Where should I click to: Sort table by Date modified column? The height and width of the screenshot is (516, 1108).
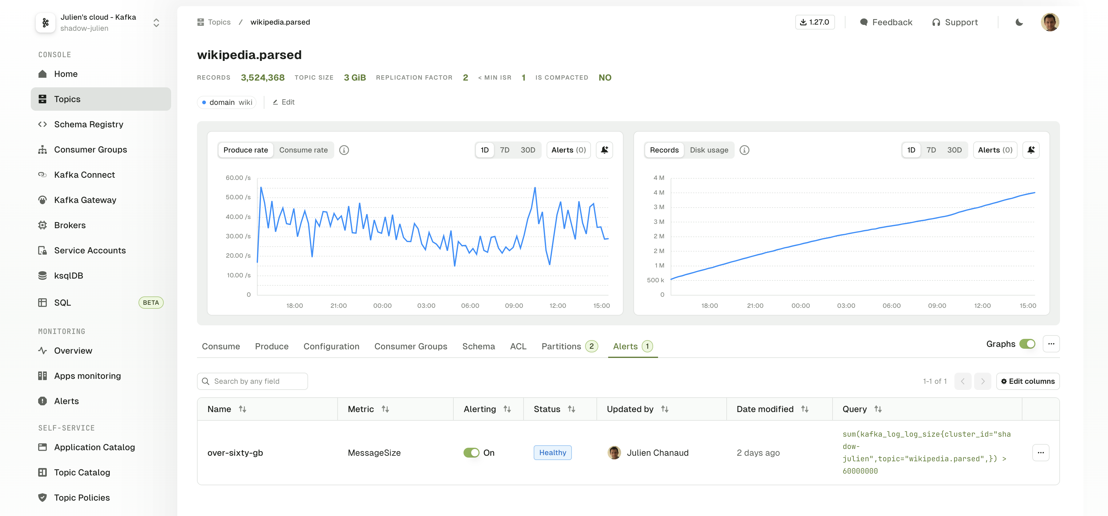(805, 410)
